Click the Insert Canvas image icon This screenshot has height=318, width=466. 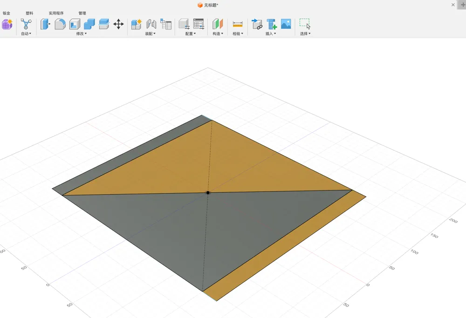tap(286, 24)
